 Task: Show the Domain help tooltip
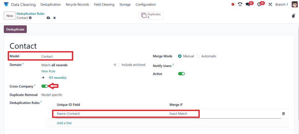pos(23,64)
